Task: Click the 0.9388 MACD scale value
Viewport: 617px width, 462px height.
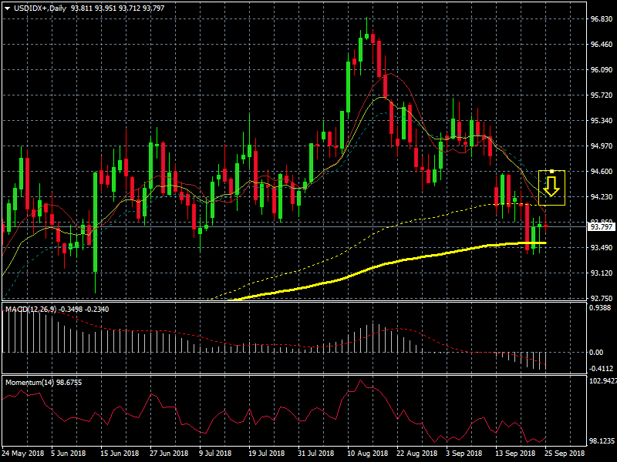Action: tap(600, 309)
